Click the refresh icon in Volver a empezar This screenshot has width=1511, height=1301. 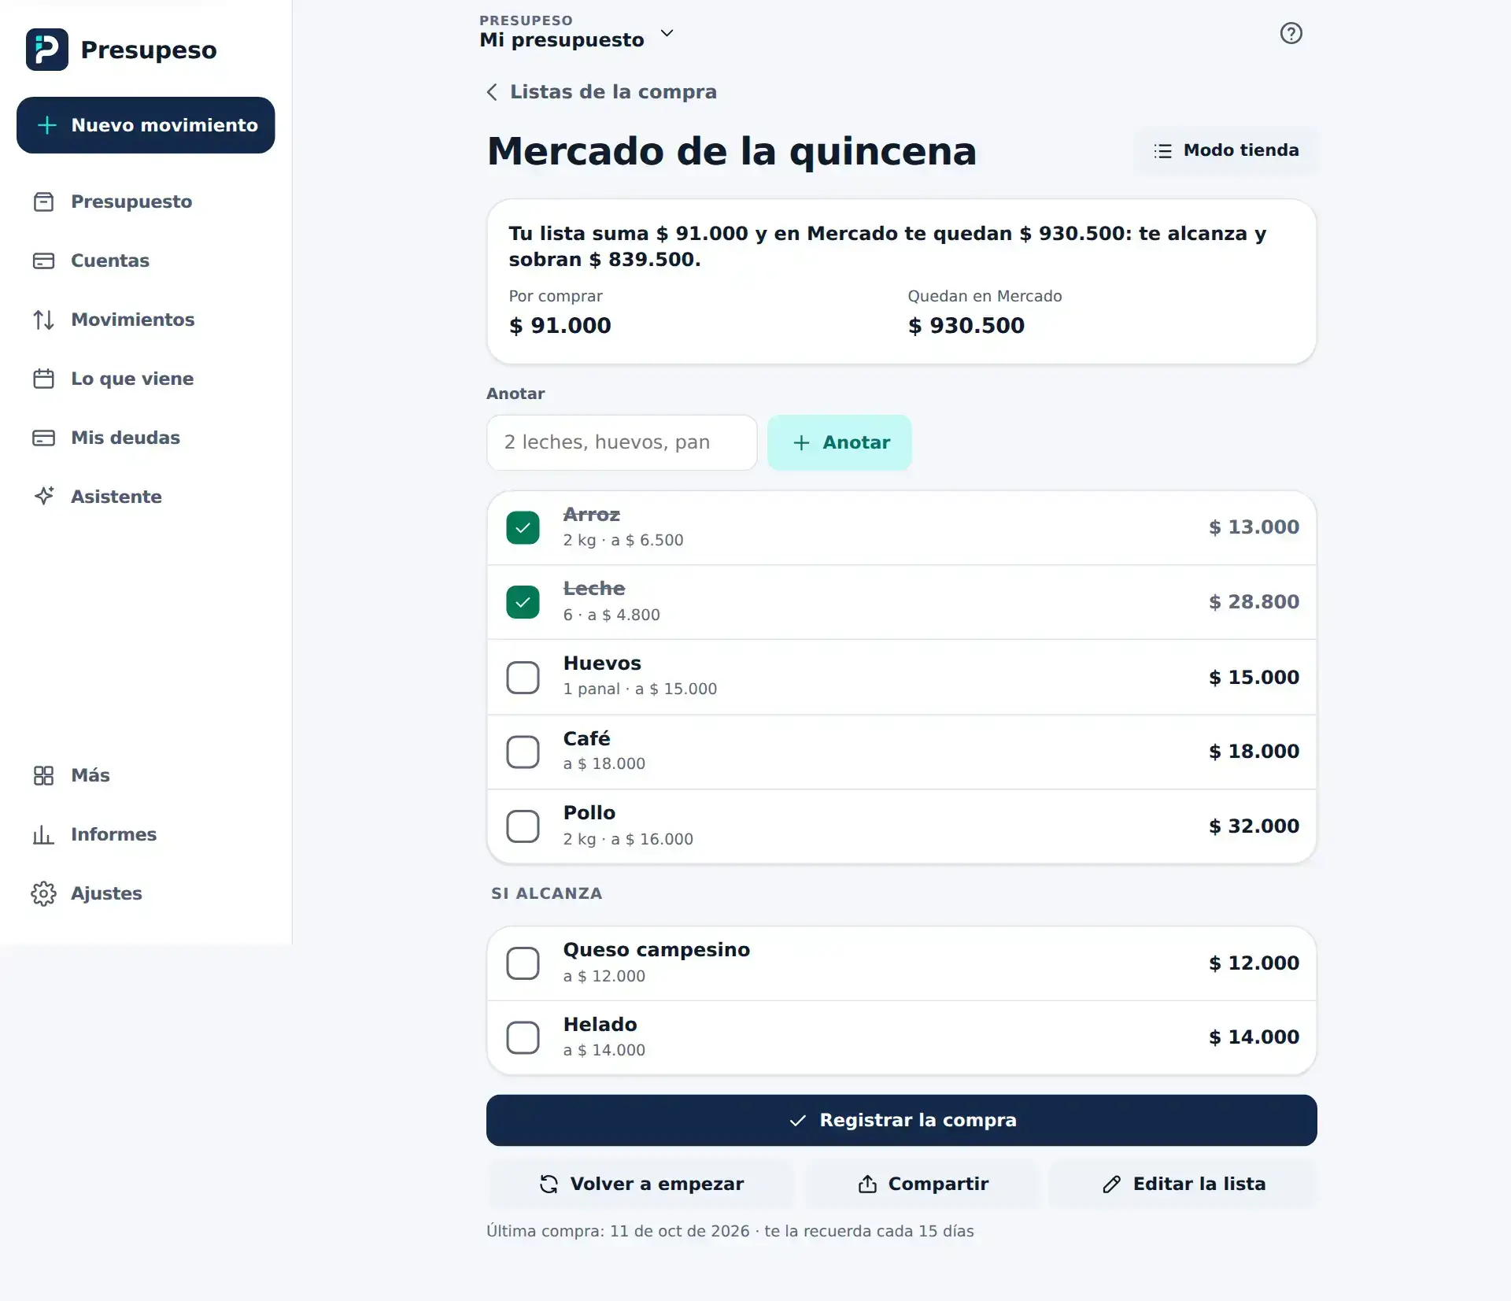[549, 1185]
